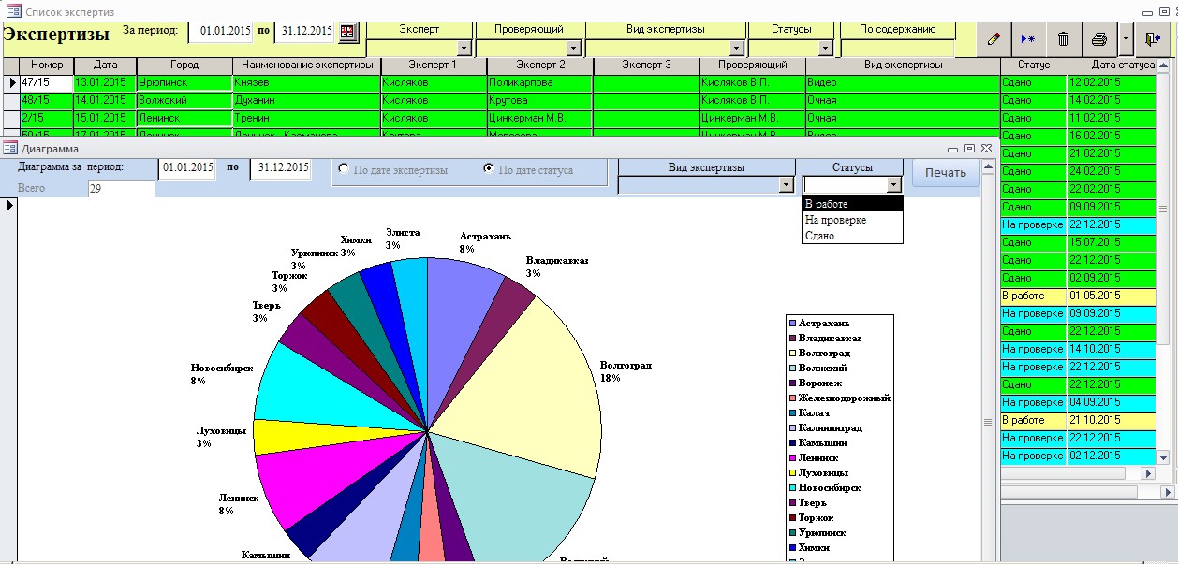Viewport: 1178px width, 564px height.
Task: Click the Проверяющий column header in the table
Action: click(753, 65)
